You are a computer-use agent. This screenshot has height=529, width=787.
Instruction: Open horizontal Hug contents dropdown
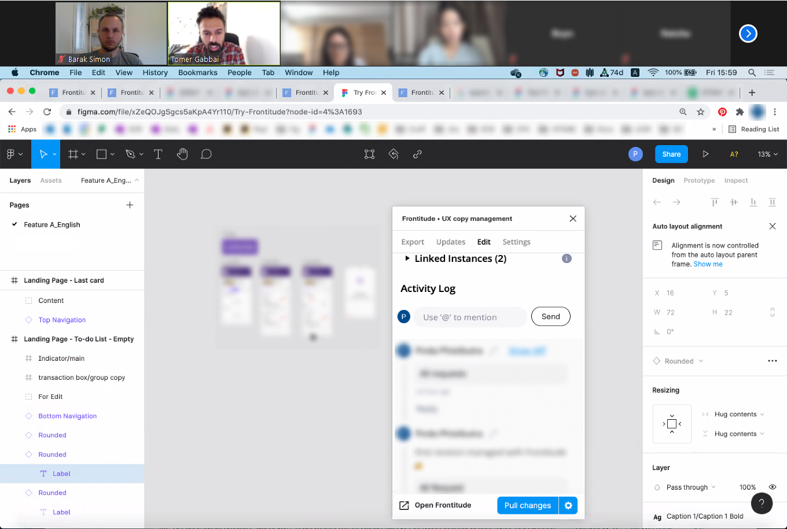(739, 414)
